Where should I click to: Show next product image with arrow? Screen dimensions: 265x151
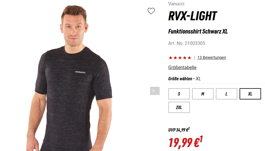(x=155, y=91)
